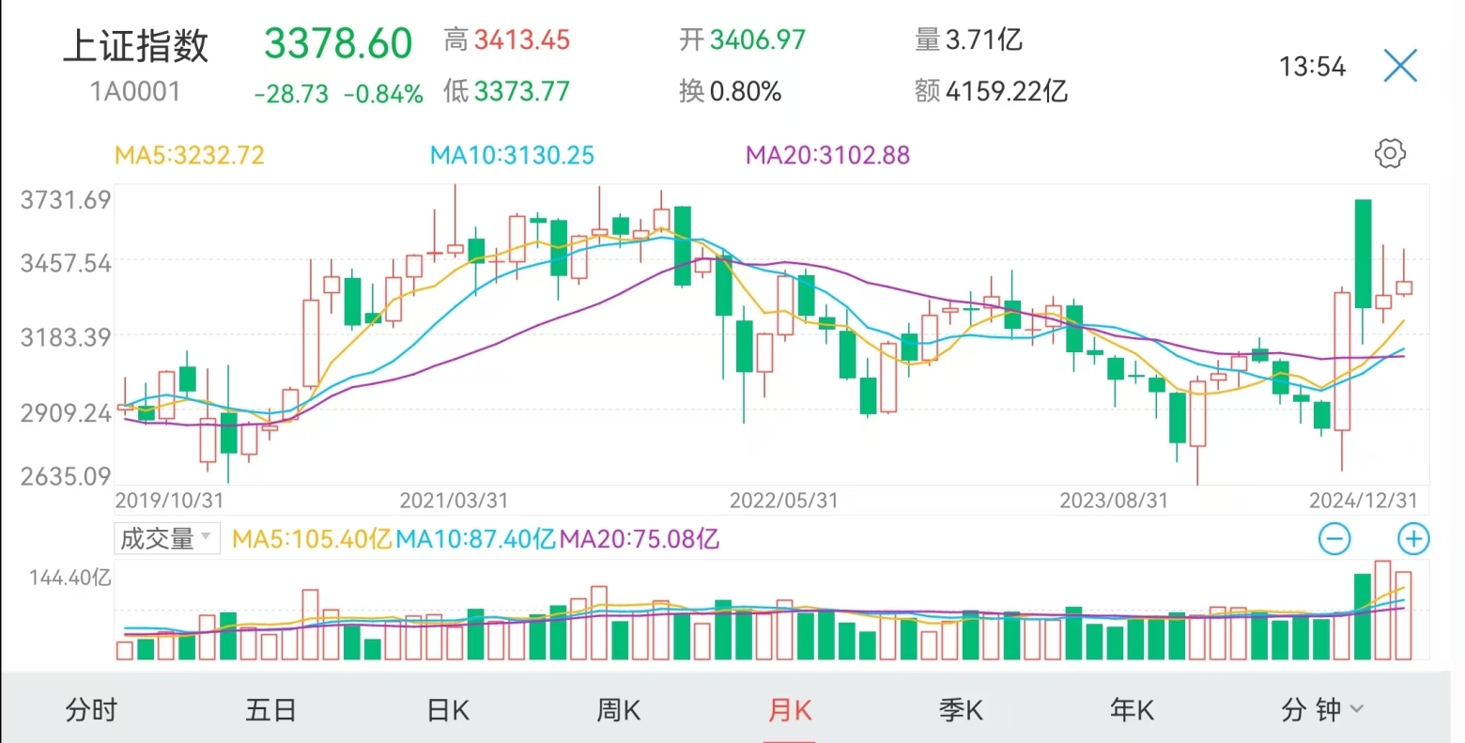Open chart settings gear icon
1465x743 pixels.
pyautogui.click(x=1390, y=154)
